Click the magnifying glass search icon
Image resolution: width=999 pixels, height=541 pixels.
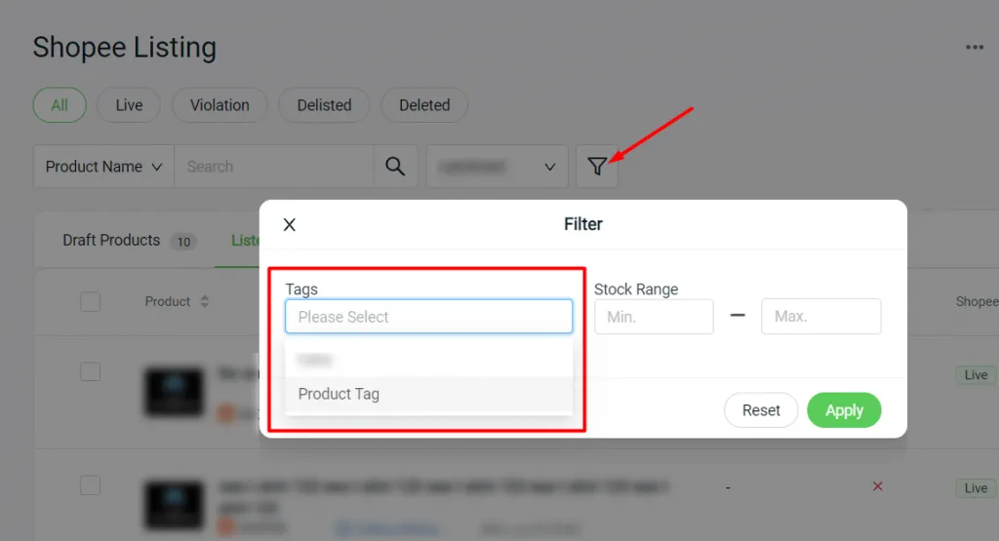click(x=395, y=167)
